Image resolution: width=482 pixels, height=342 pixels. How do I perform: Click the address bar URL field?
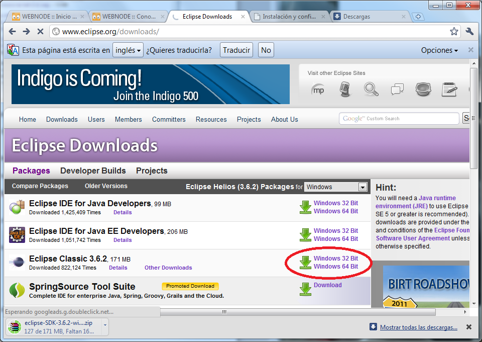click(x=255, y=31)
